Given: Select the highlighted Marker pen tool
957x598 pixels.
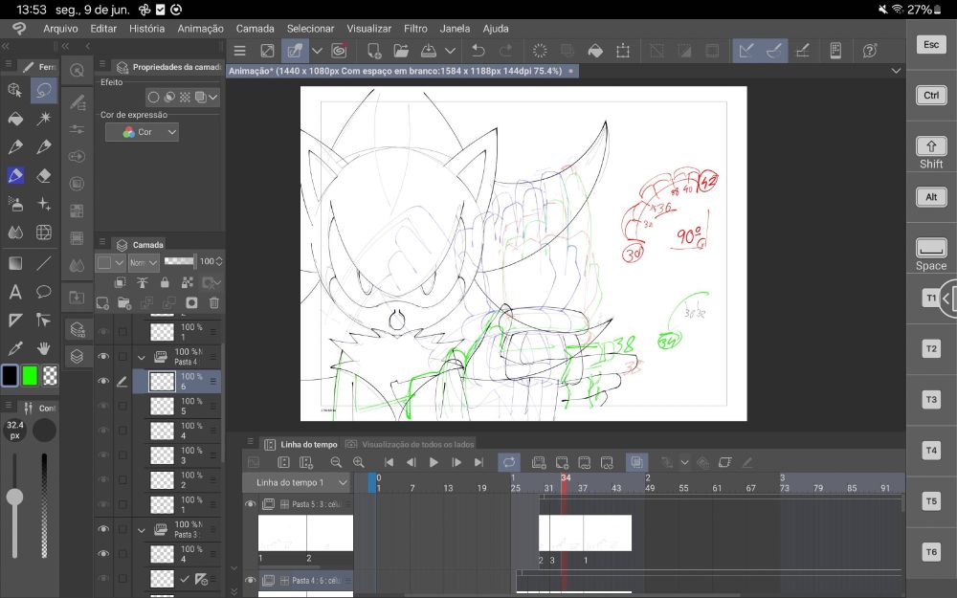Looking at the screenshot, I should click(15, 176).
